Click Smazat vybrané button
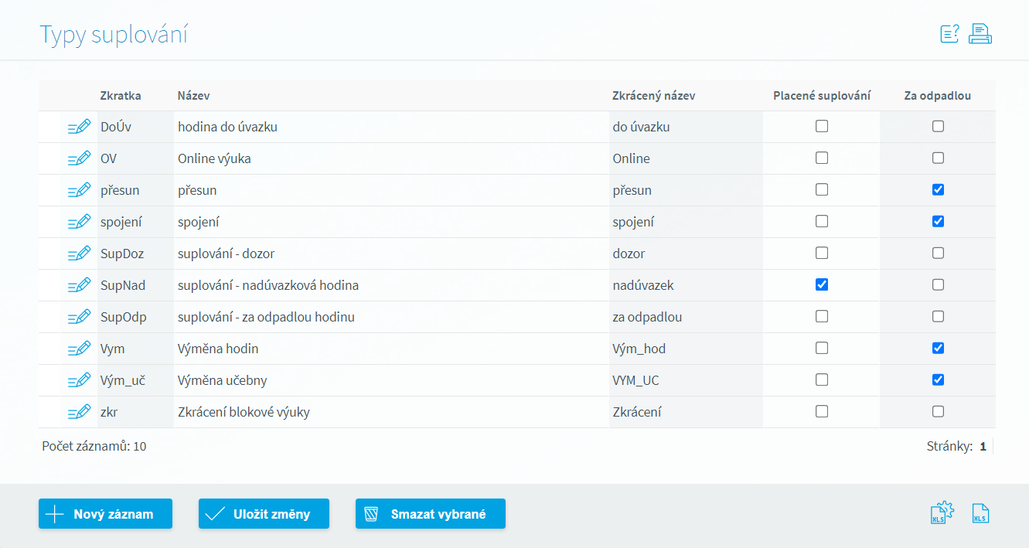This screenshot has height=548, width=1029. pyautogui.click(x=430, y=514)
